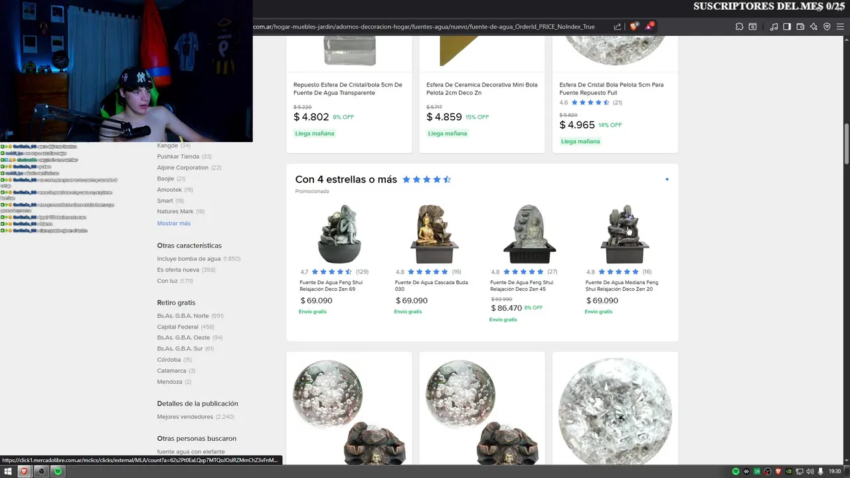Open Brave Playlist music note icon
Image resolution: width=850 pixels, height=478 pixels.
[774, 27]
